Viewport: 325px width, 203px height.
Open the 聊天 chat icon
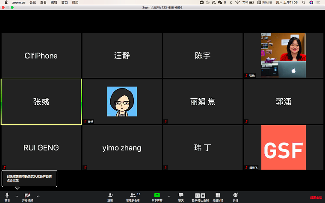click(x=181, y=196)
